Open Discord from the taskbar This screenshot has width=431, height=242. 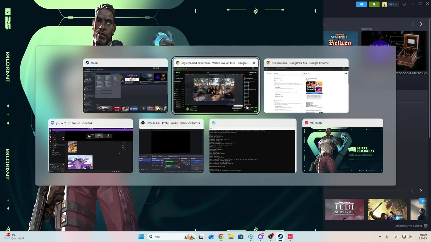click(x=261, y=237)
